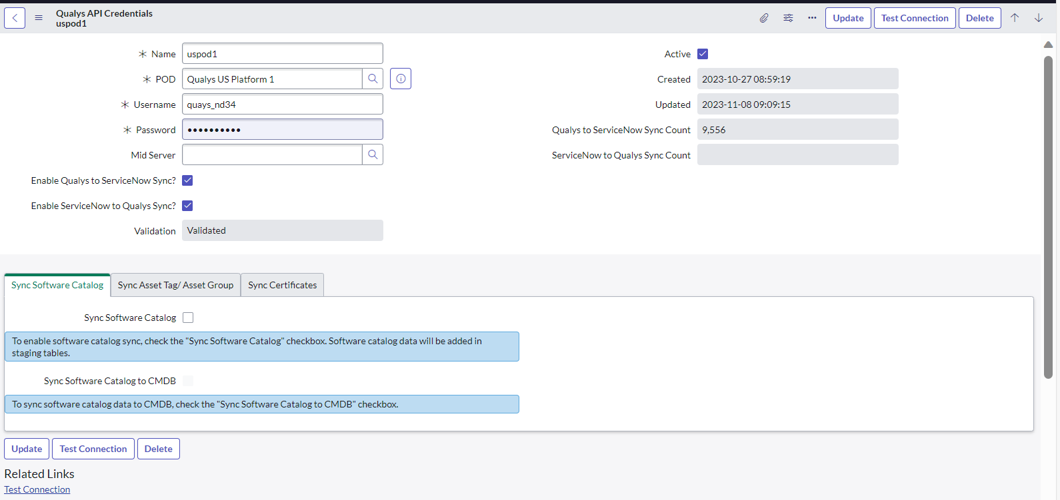Screen dimensions: 1060x500
Task: Switch to the Sync Software Catalog tab
Action: (57, 285)
